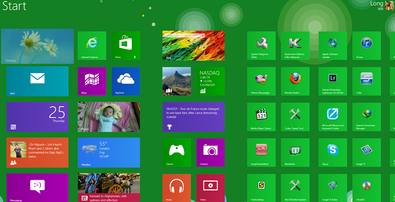
Task: Launch Win7DSFilterTweaker
Action: [295, 188]
